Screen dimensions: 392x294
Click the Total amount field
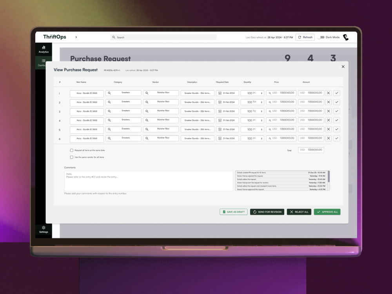tap(311, 150)
